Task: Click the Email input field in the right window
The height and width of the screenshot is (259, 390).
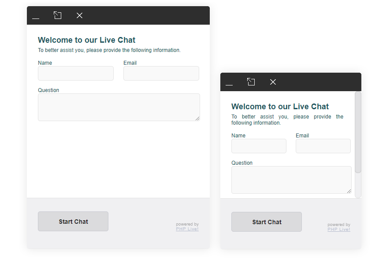Action: 323,146
